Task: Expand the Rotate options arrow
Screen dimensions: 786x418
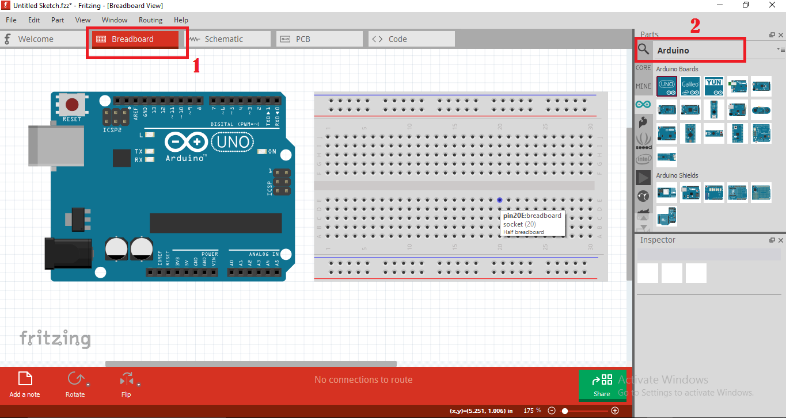Action: pyautogui.click(x=88, y=385)
